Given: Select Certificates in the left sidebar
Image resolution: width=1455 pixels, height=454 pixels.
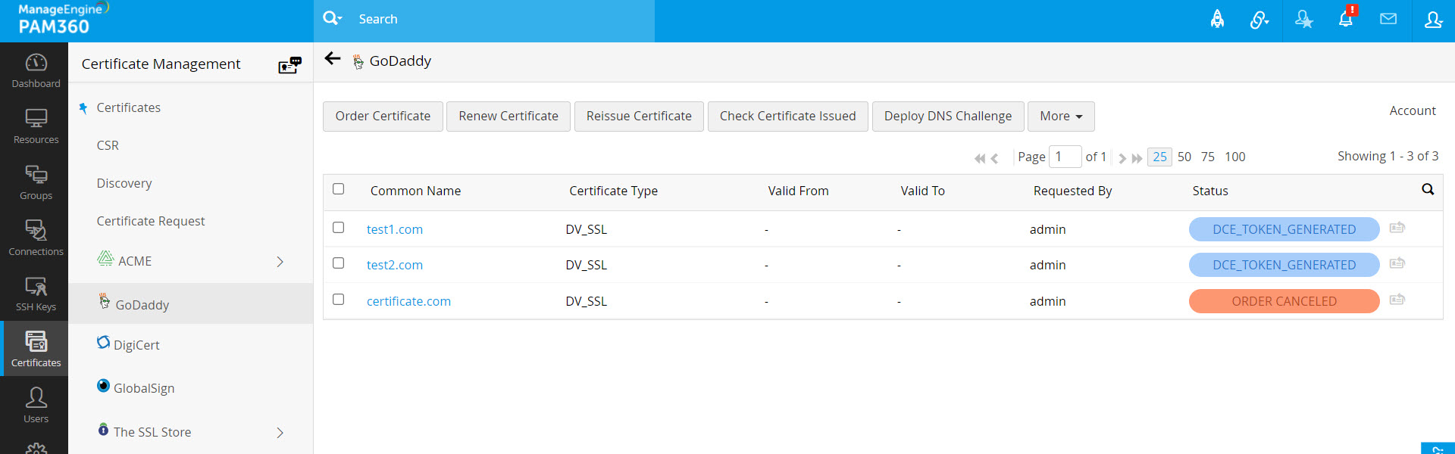Looking at the screenshot, I should (x=36, y=349).
